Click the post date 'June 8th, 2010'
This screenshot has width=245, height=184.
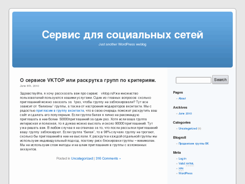[x=29, y=86]
